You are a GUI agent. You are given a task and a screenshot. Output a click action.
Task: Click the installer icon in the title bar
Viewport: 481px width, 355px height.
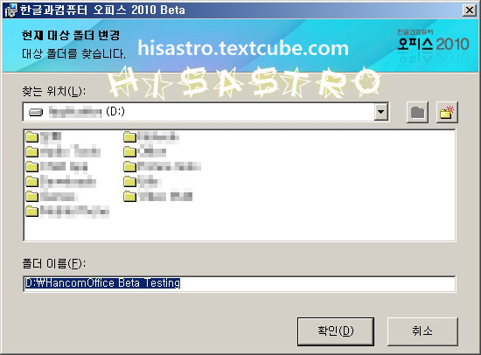coord(10,10)
